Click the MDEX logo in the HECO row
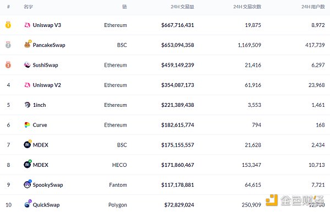Screen dimensions: 330x212 28,165
